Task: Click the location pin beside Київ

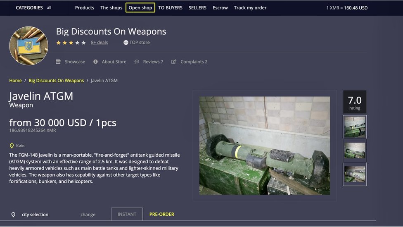Action: (12, 146)
